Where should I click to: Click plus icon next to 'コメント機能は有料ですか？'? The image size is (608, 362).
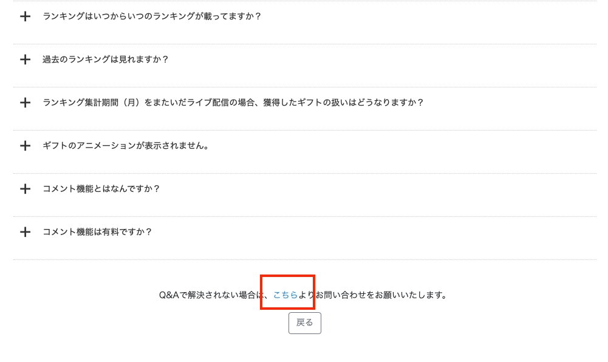point(25,232)
